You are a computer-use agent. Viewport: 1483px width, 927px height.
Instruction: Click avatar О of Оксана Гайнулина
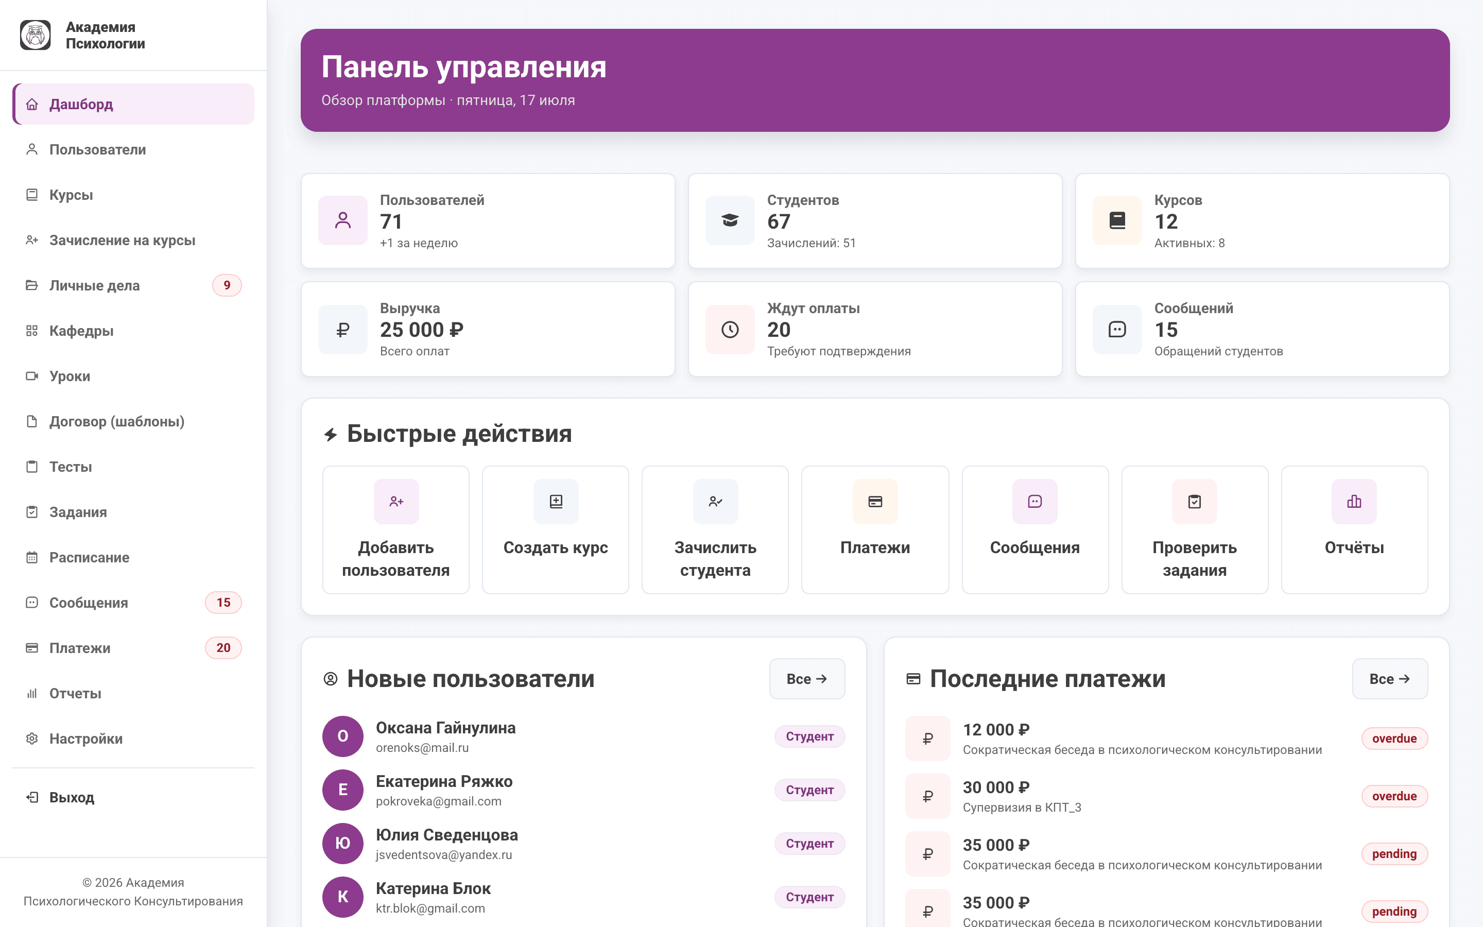point(342,736)
